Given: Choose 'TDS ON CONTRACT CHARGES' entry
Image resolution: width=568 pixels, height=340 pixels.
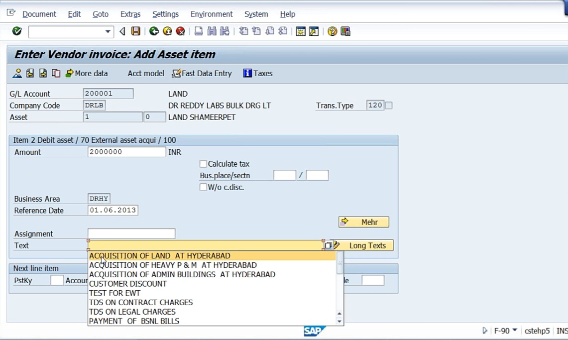Looking at the screenshot, I should tap(212, 303).
